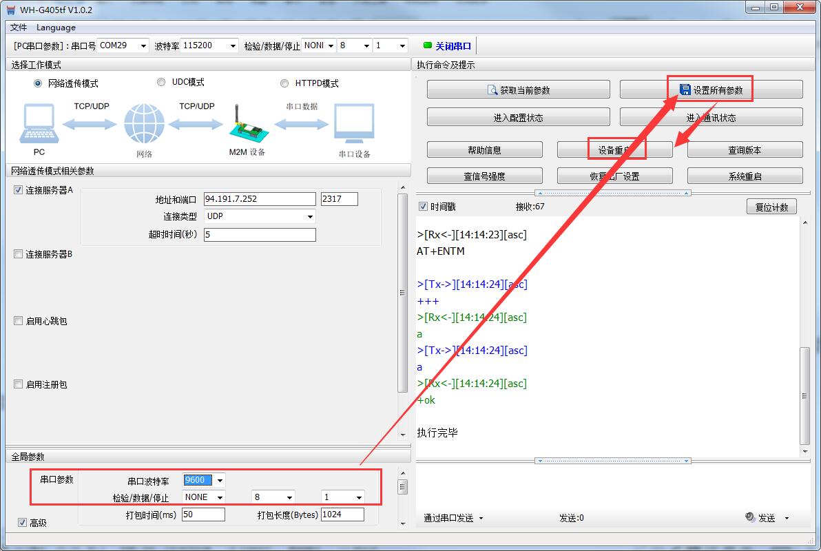
Task: Click the green 关闭串口 serial port indicator
Action: pos(427,46)
